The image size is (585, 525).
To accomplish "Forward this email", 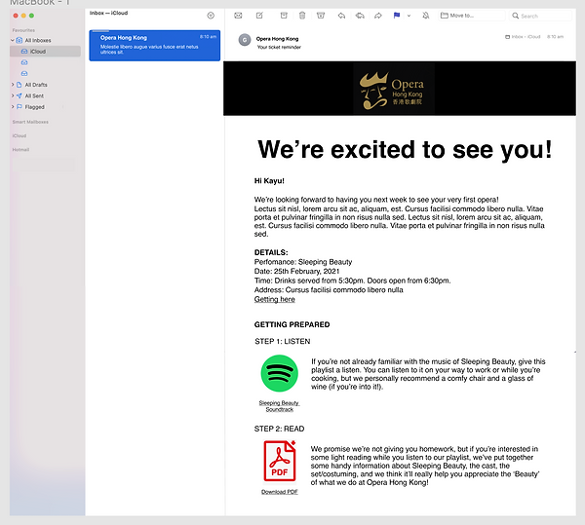I will pyautogui.click(x=378, y=16).
